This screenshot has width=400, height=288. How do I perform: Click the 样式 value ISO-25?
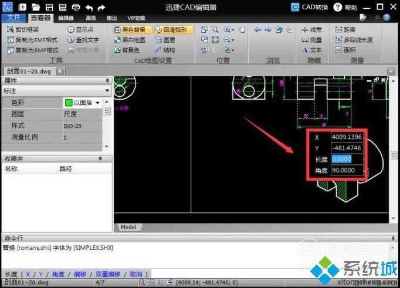coord(82,126)
